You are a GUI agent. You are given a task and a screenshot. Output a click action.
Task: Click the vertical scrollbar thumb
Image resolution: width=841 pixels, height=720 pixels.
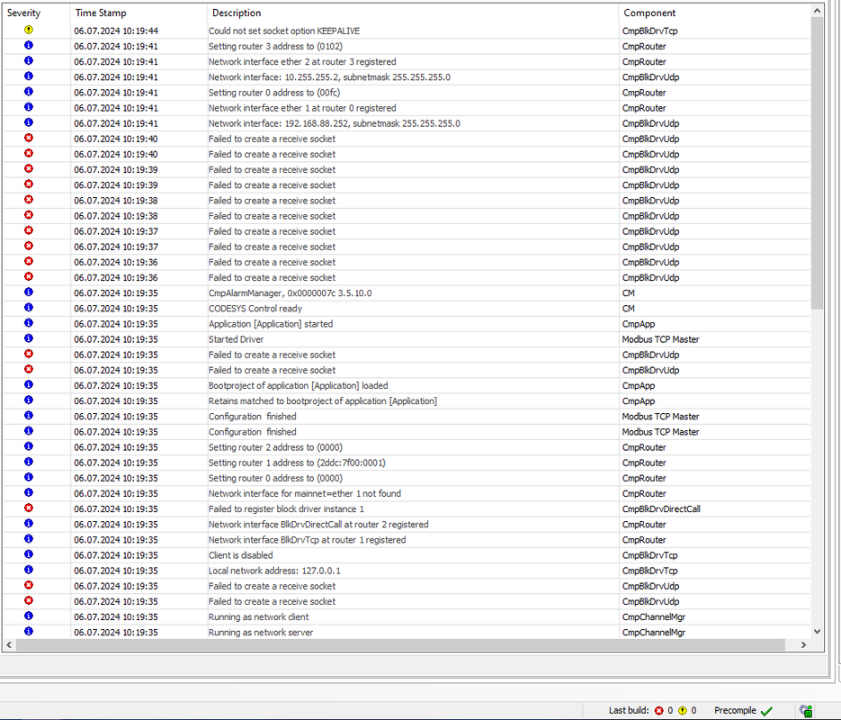(x=817, y=163)
